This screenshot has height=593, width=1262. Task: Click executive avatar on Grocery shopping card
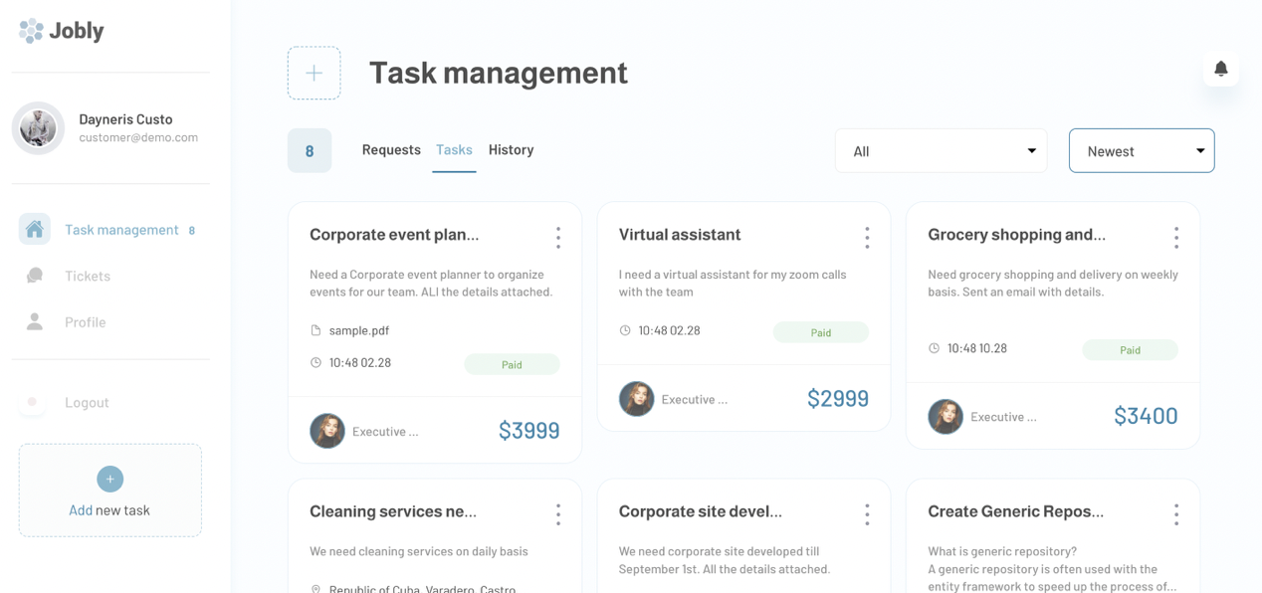tap(946, 417)
